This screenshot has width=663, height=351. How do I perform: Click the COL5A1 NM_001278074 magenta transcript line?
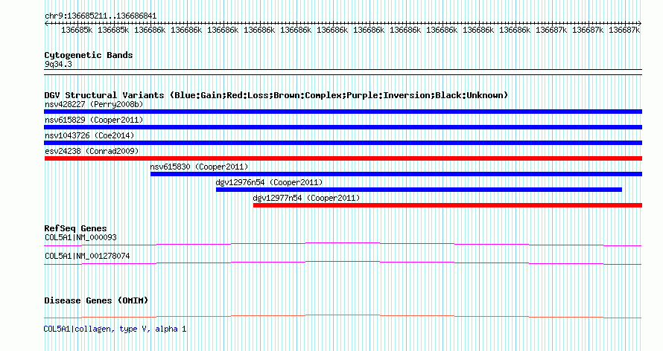tap(343, 263)
